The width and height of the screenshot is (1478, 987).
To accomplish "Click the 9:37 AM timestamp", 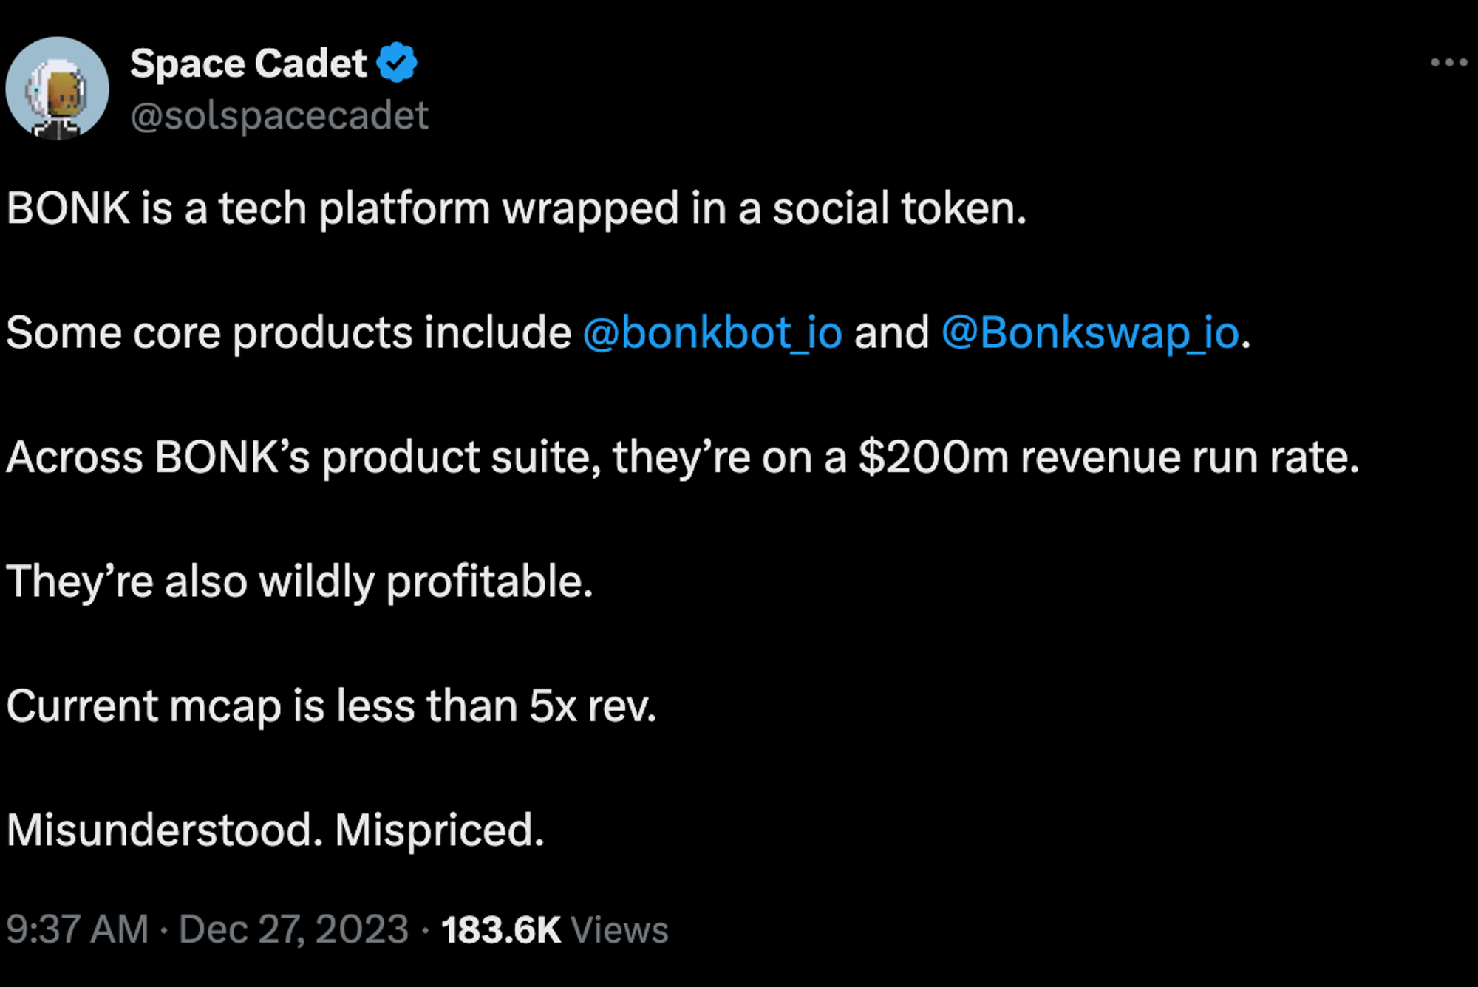I will tap(78, 929).
